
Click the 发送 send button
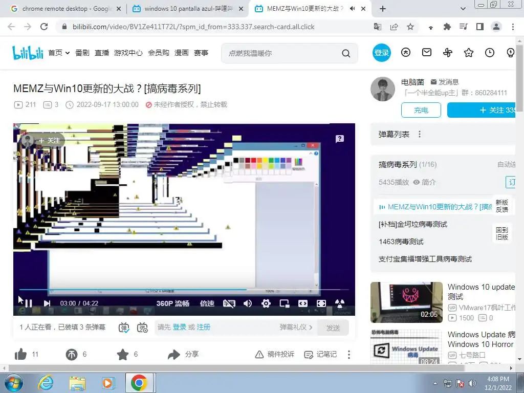pyautogui.click(x=333, y=327)
